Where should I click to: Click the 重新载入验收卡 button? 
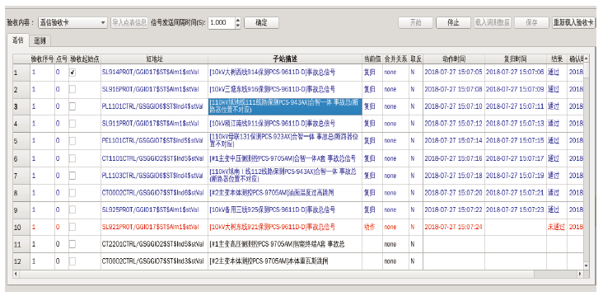pos(574,23)
